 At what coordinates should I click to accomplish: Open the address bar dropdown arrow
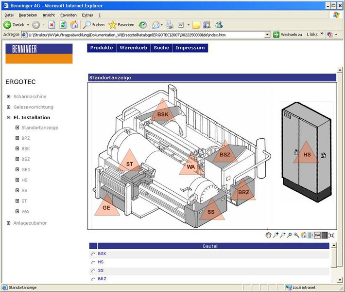(x=267, y=35)
